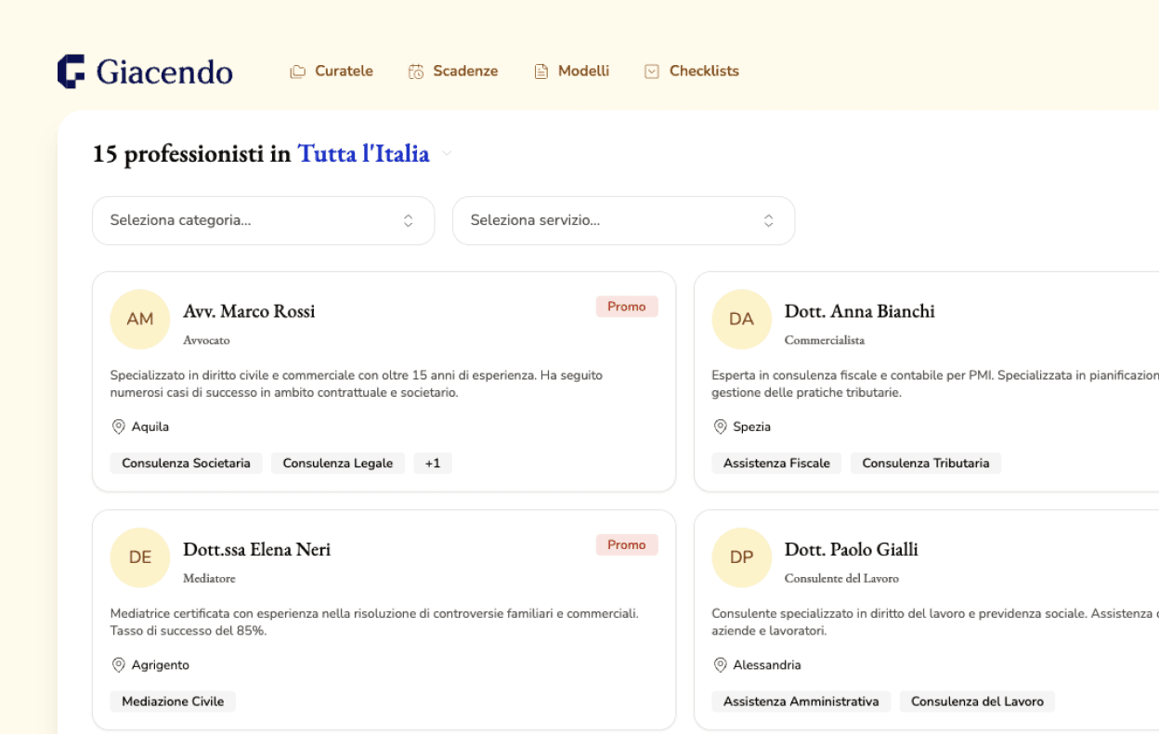The width and height of the screenshot is (1159, 734).
Task: Click the Checklists checkbox icon
Action: (652, 72)
